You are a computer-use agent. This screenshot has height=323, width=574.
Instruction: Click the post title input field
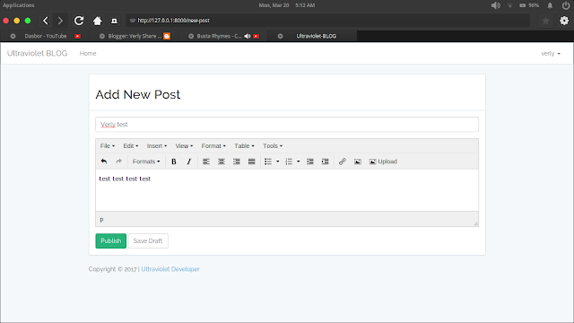287,125
